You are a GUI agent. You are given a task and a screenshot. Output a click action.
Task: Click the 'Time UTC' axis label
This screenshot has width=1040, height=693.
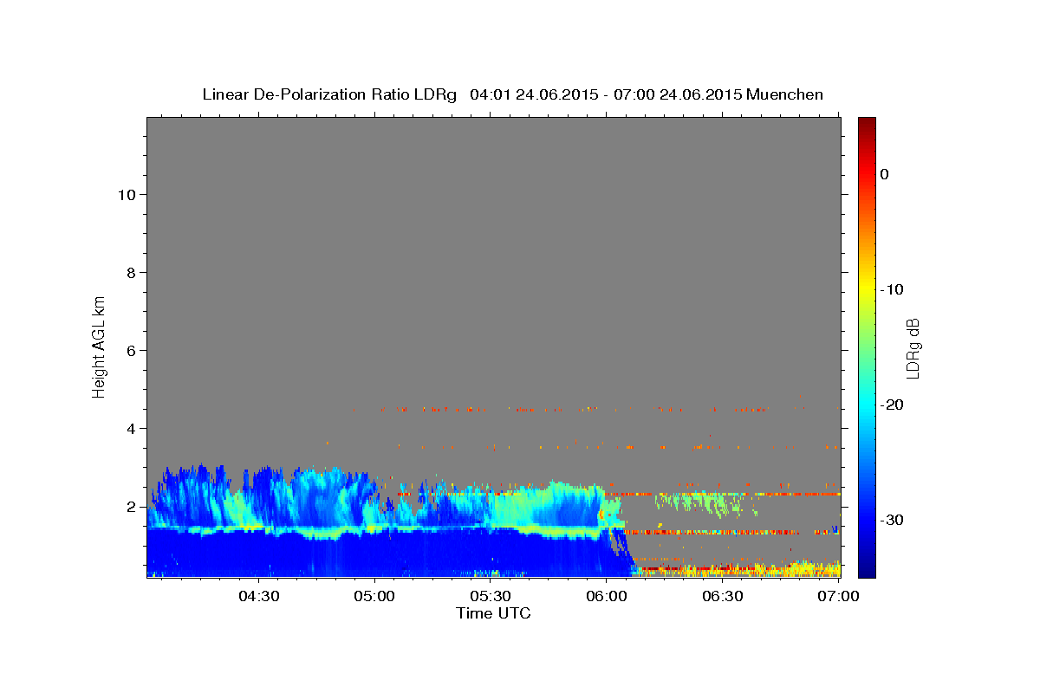point(493,613)
